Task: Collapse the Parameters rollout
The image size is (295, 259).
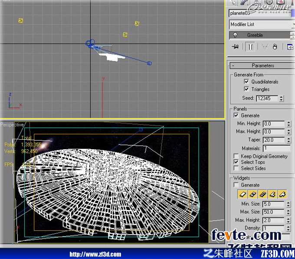Action: (262, 66)
